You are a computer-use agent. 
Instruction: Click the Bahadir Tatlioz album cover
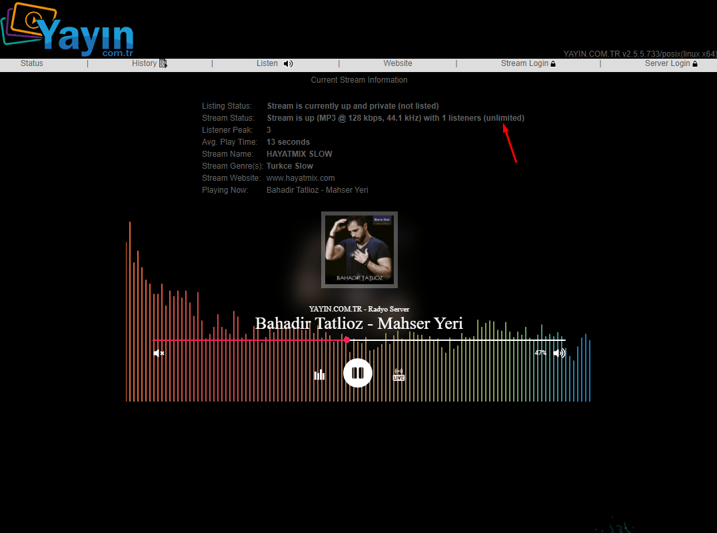coord(359,250)
